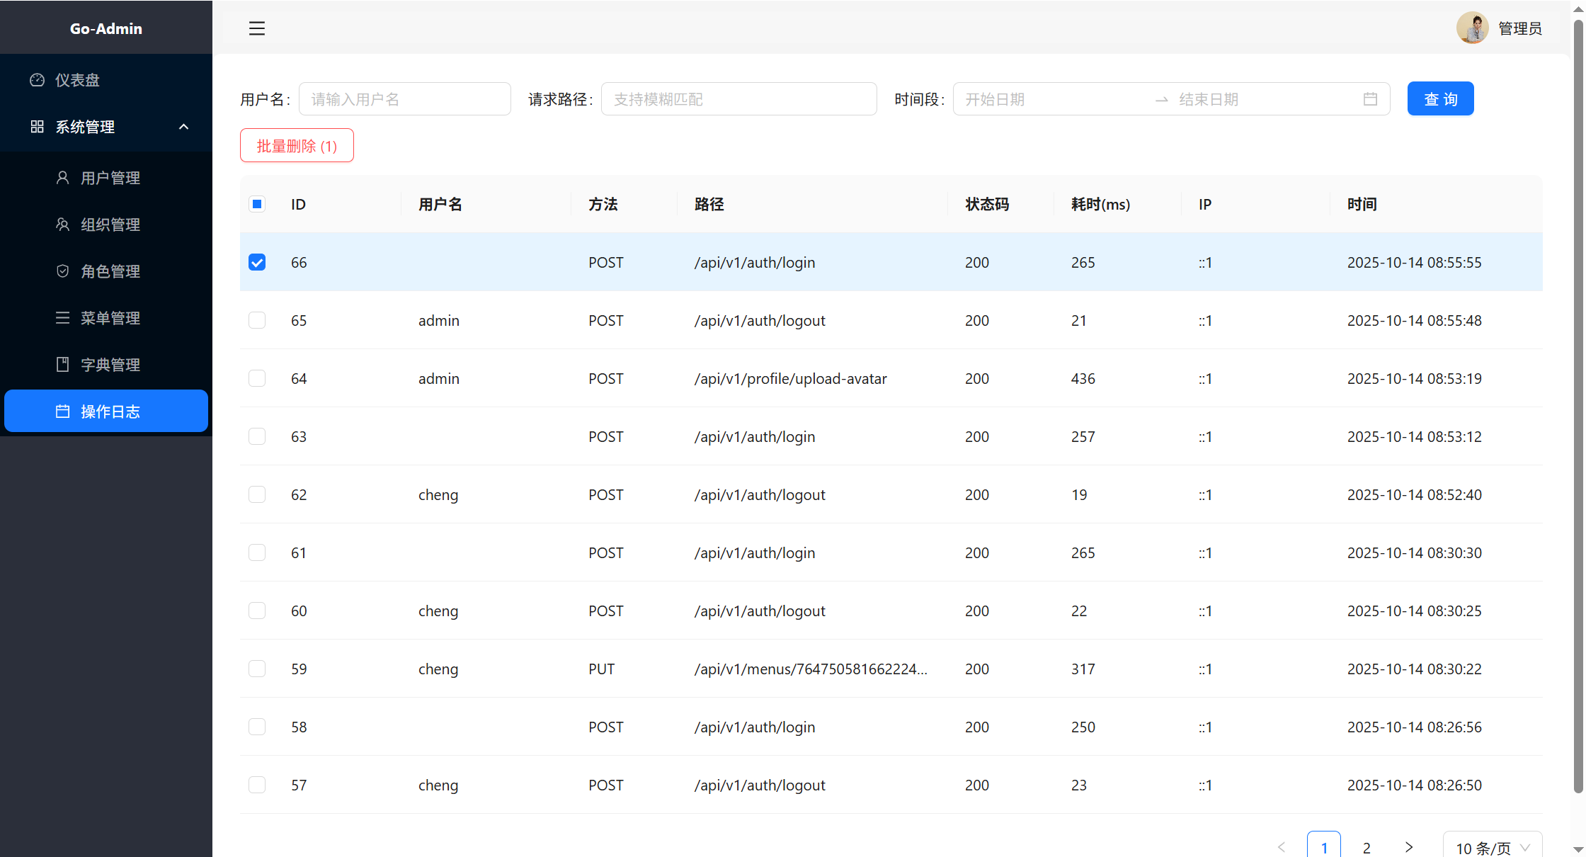This screenshot has height=857, width=1586.
Task: Tick the checkbox for log ID 64
Action: [x=257, y=378]
